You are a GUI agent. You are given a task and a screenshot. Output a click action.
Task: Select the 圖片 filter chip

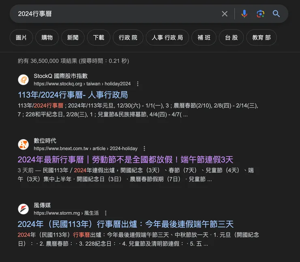tap(21, 37)
